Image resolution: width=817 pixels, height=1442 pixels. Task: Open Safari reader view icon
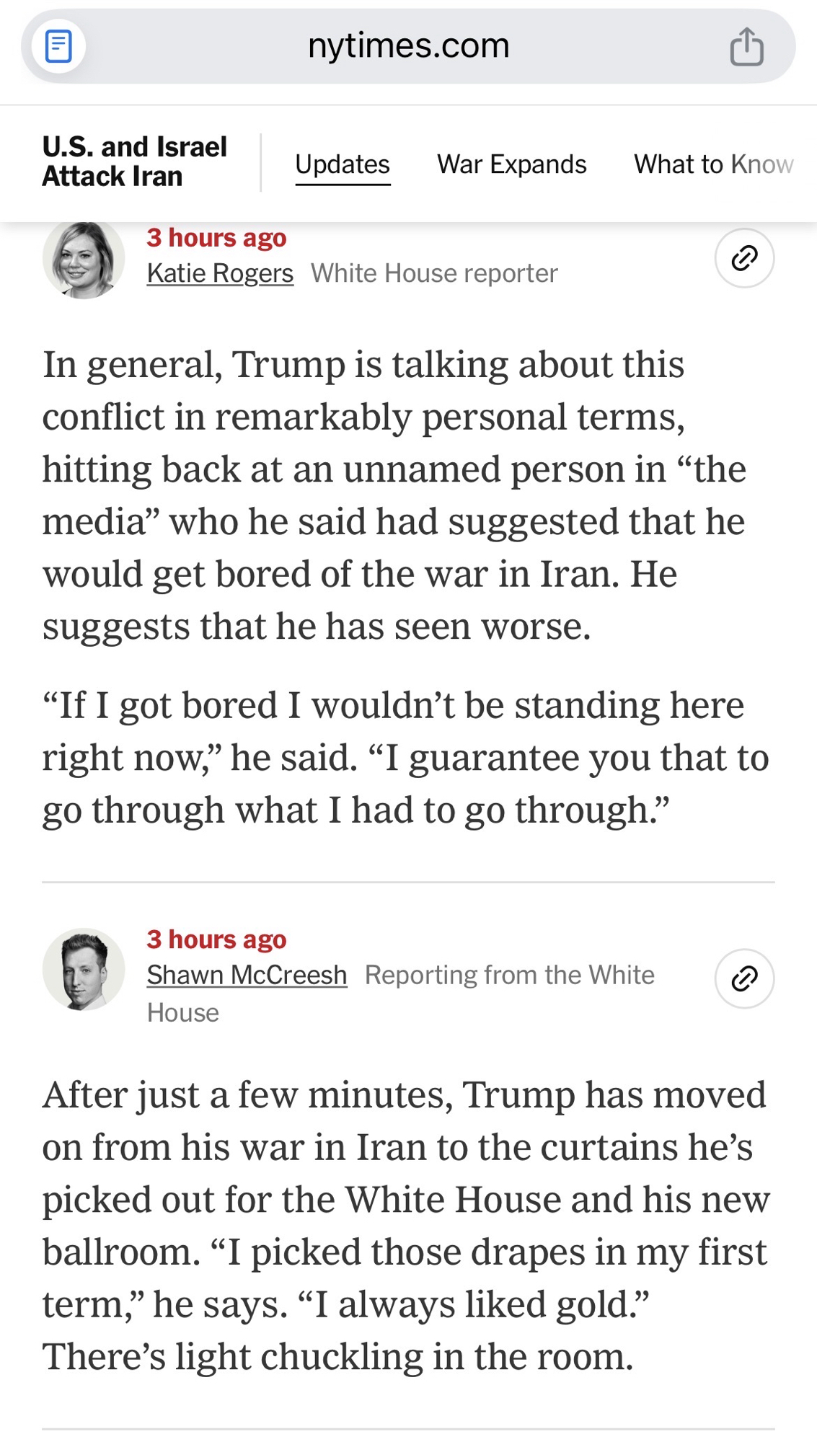click(x=58, y=47)
